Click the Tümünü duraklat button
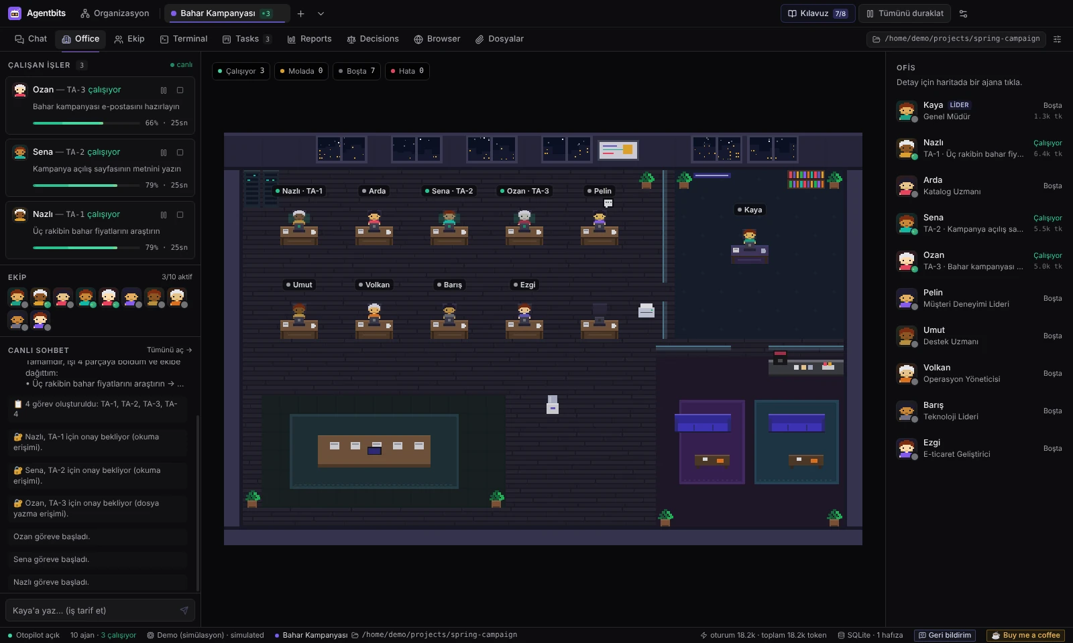Viewport: 1073px width, 643px height. pos(905,13)
